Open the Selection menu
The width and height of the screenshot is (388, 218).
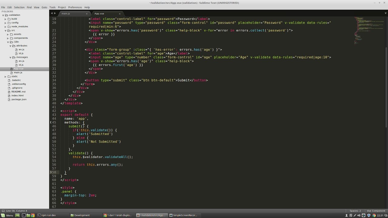(19, 7)
